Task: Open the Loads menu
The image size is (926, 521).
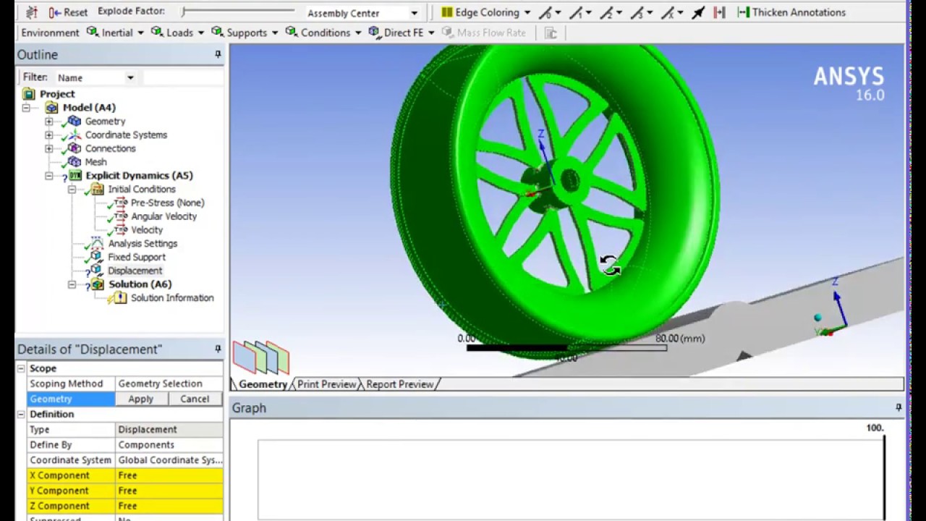Action: (177, 33)
